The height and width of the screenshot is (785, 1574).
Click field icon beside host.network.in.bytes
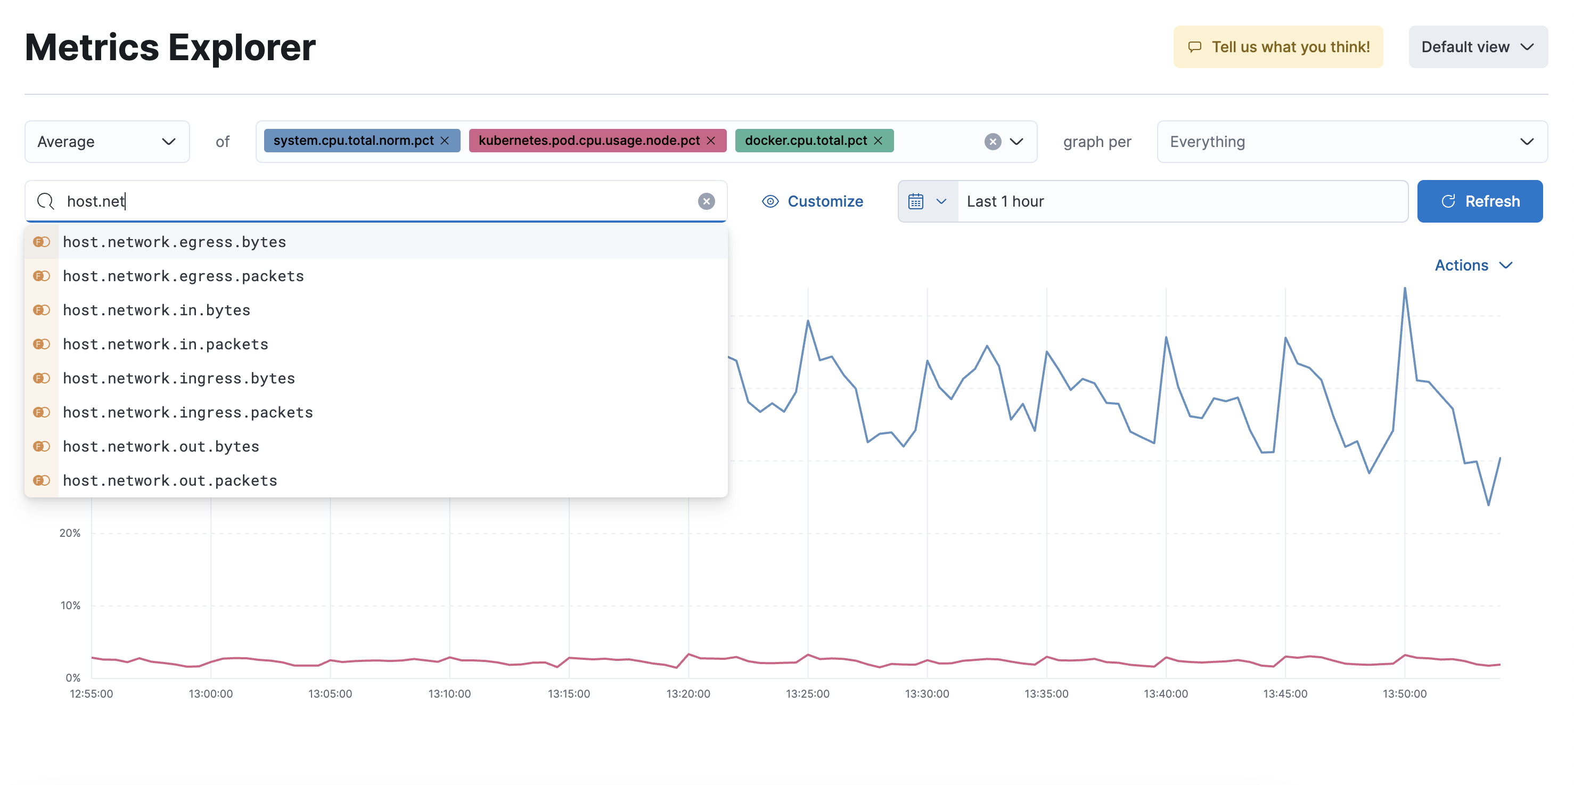coord(42,310)
